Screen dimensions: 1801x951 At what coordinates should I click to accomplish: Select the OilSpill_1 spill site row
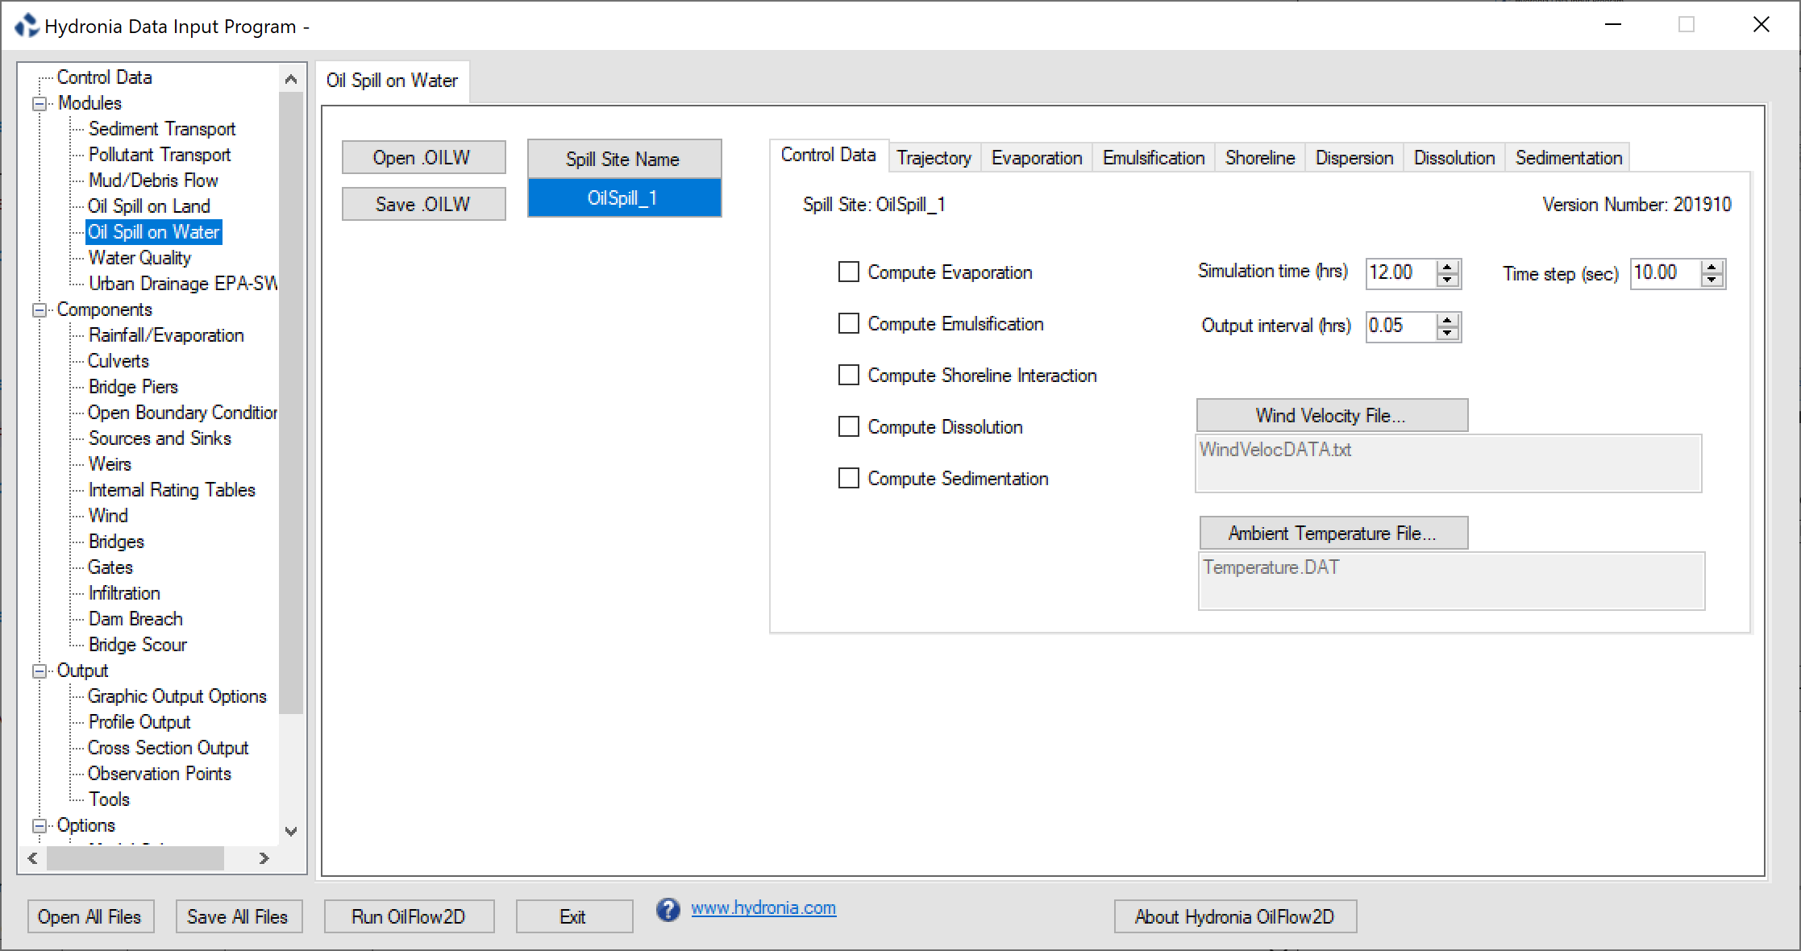click(x=624, y=198)
